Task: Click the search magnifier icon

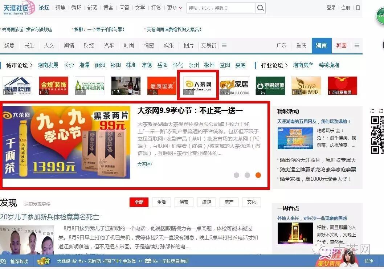Action: click(x=260, y=8)
